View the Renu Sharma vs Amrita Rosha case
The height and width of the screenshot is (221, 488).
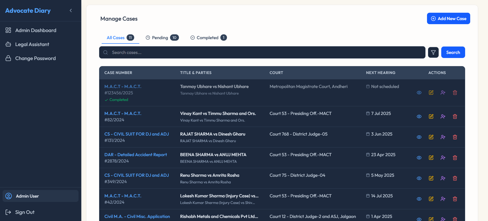[419, 178]
